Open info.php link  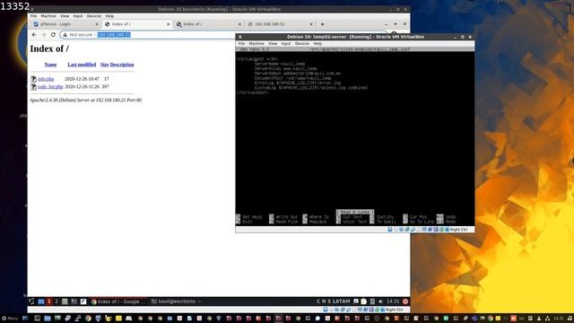tap(46, 79)
